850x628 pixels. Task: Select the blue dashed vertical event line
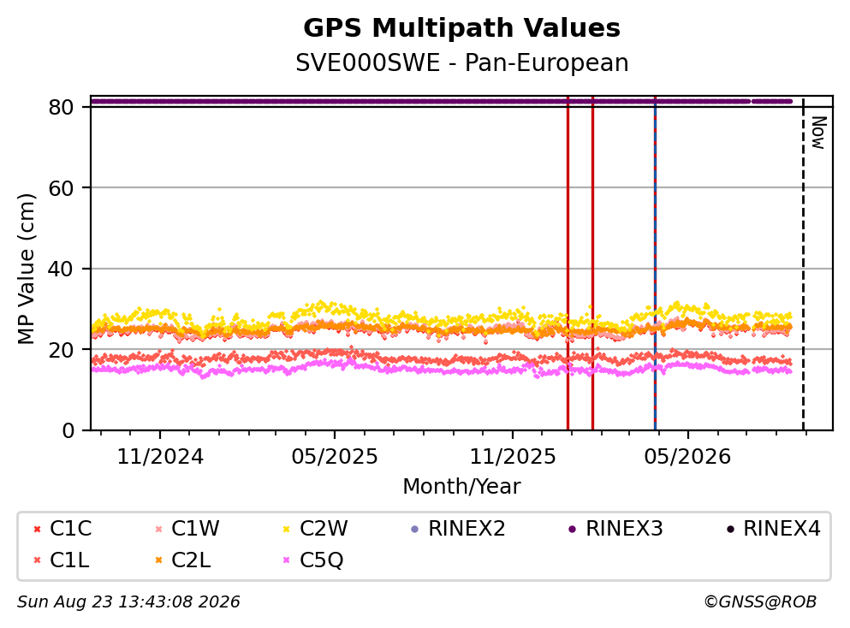pos(655,263)
